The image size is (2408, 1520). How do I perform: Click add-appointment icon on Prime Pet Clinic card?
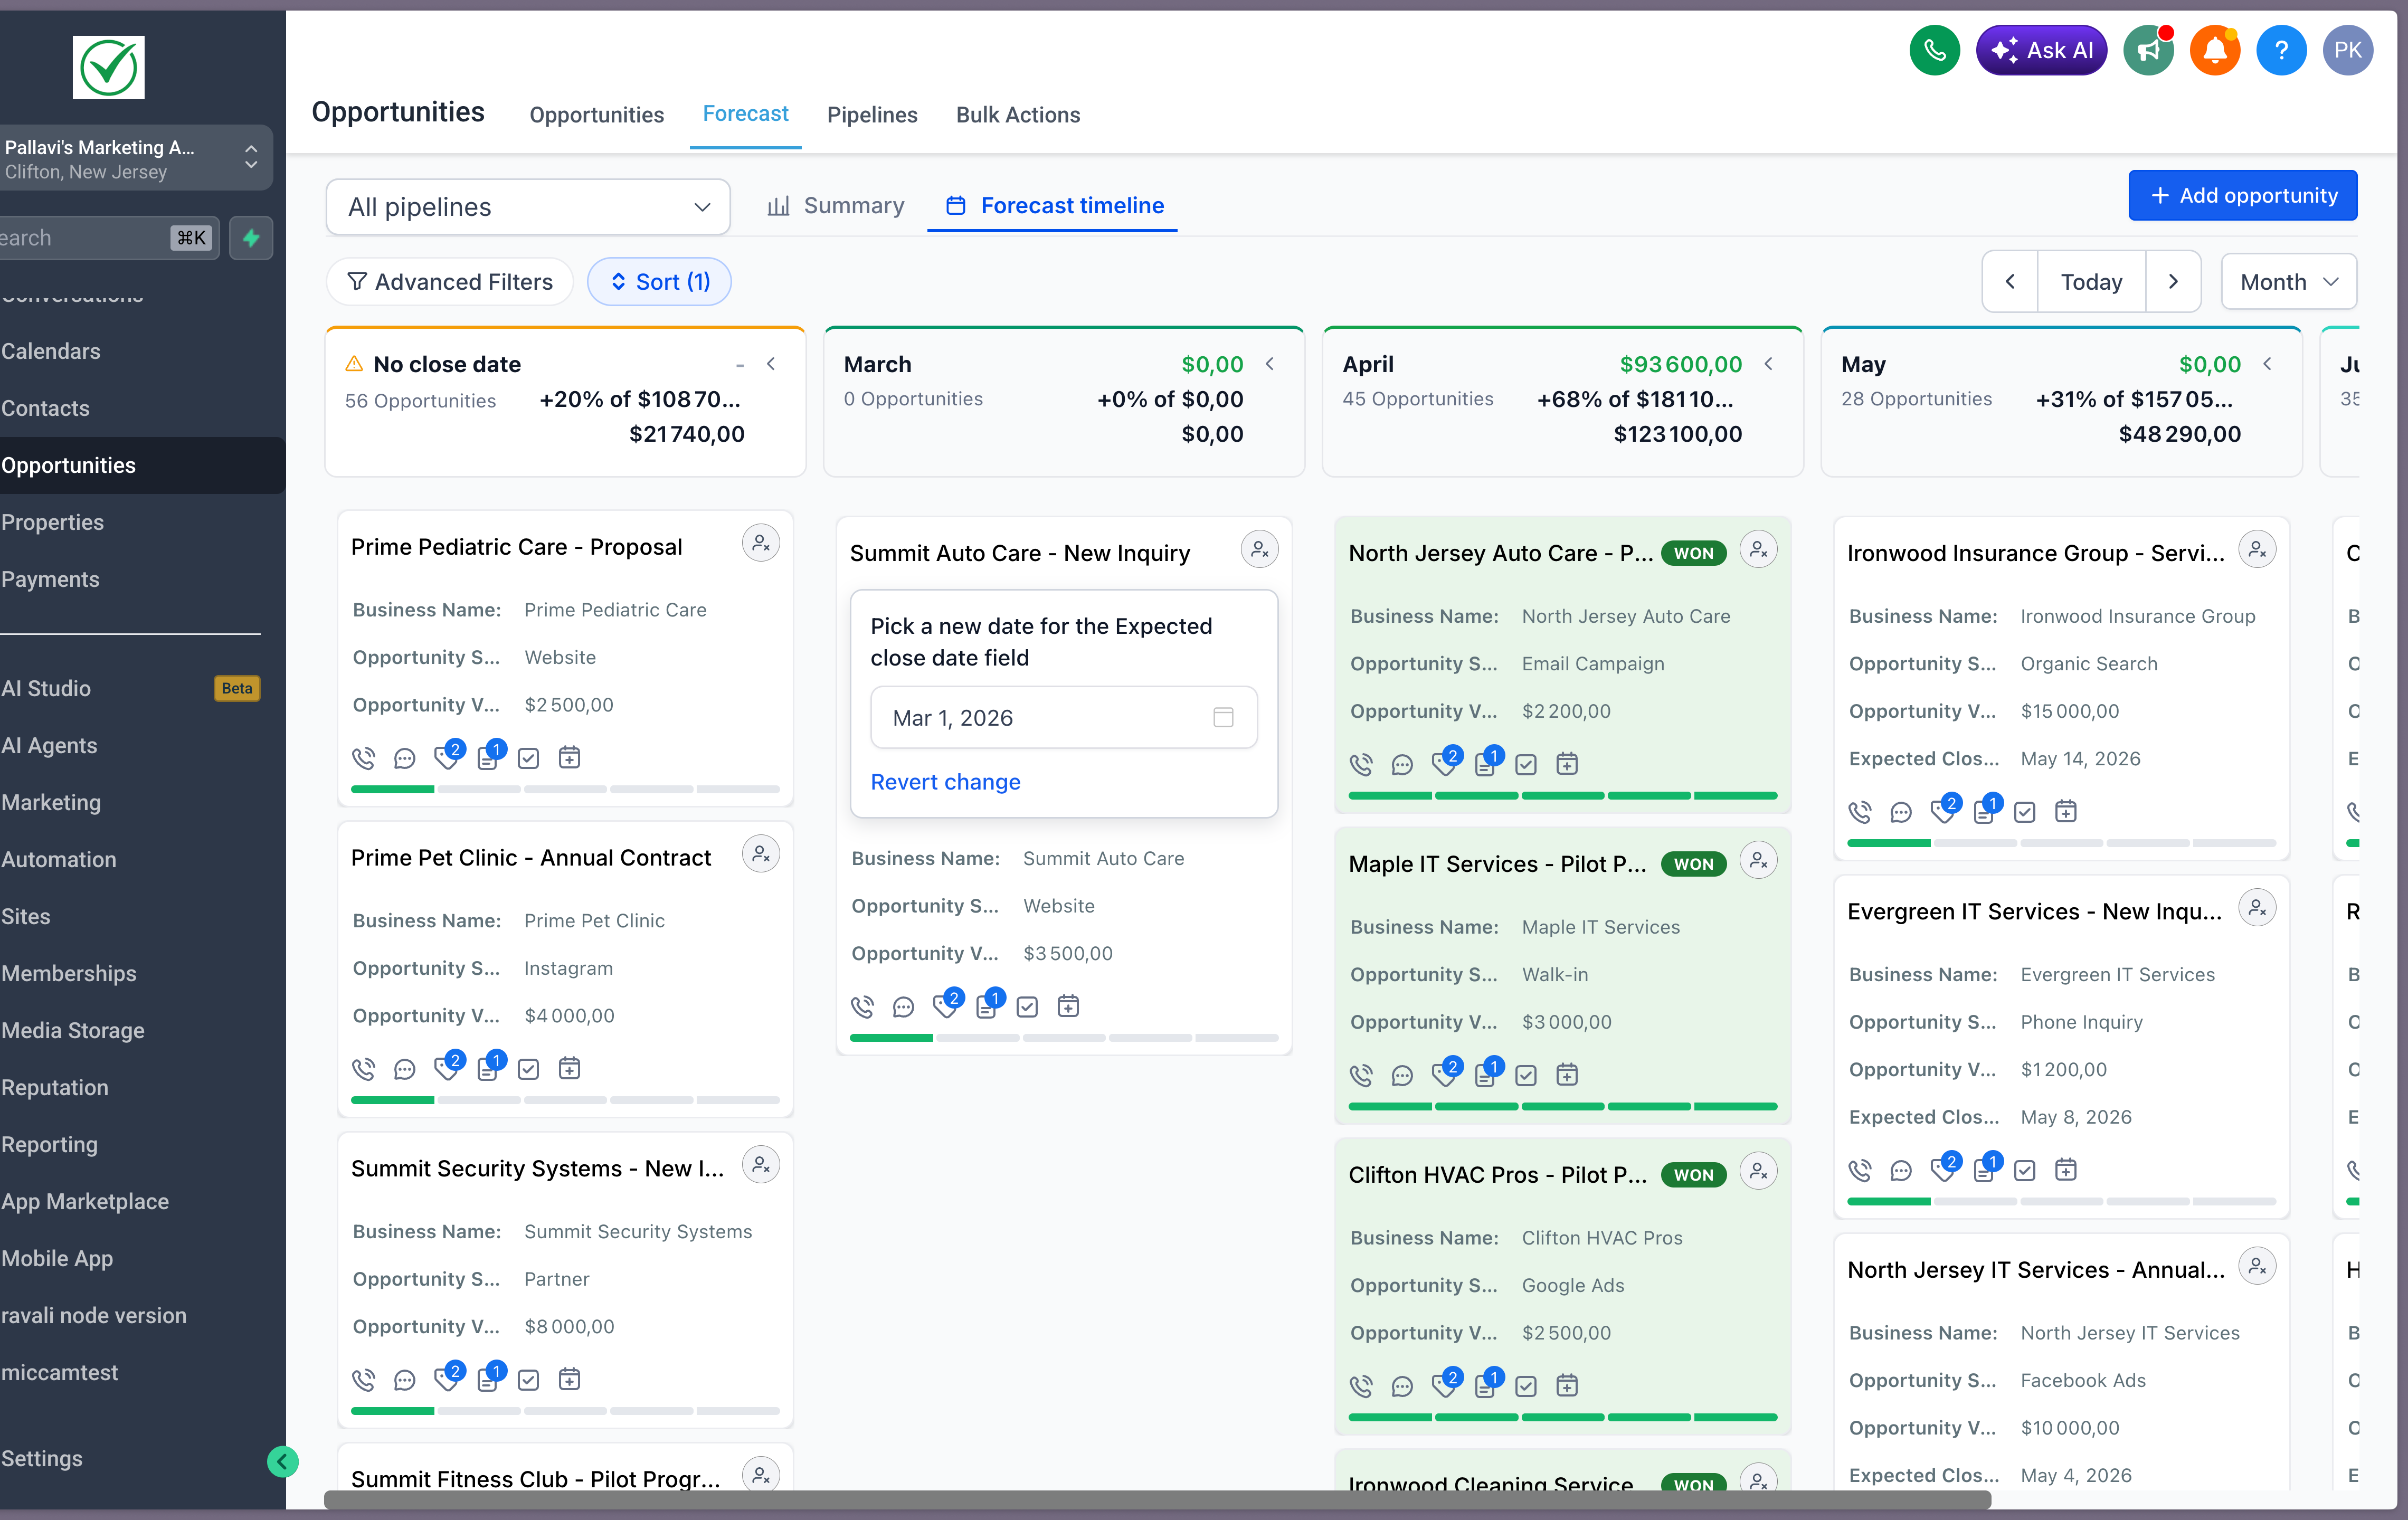[x=569, y=1069]
